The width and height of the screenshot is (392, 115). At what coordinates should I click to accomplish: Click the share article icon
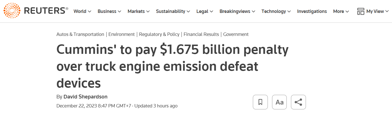coord(298,102)
